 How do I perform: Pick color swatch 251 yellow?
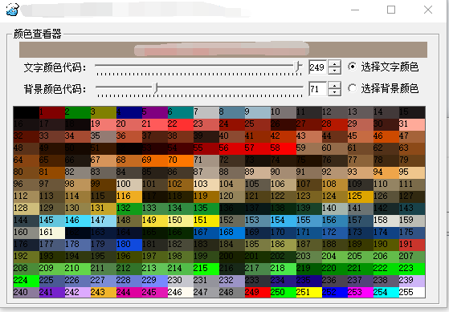click(309, 292)
